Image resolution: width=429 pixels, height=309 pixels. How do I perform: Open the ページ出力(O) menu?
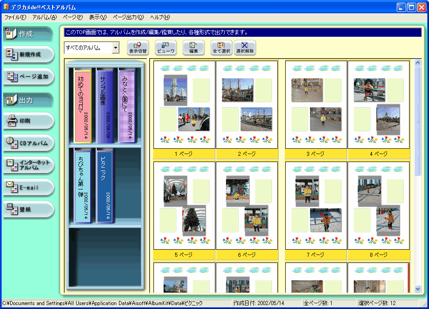point(128,17)
